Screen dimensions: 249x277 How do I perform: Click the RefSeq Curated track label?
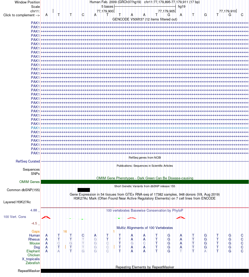click(28, 161)
